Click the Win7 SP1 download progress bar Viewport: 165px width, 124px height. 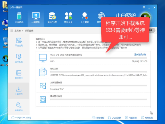tap(98, 58)
